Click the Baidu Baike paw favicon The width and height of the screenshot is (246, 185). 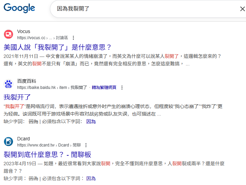point(8,84)
